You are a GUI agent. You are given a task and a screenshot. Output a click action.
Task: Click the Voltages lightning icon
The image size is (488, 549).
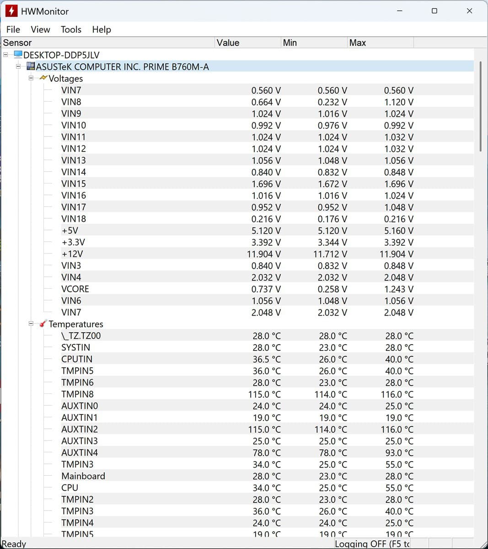(43, 78)
